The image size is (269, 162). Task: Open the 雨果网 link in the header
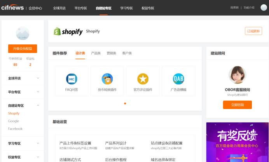234,7
